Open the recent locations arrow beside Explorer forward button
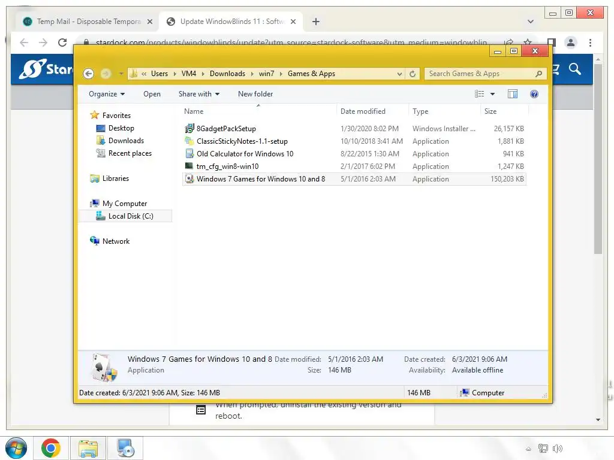 tap(121, 74)
